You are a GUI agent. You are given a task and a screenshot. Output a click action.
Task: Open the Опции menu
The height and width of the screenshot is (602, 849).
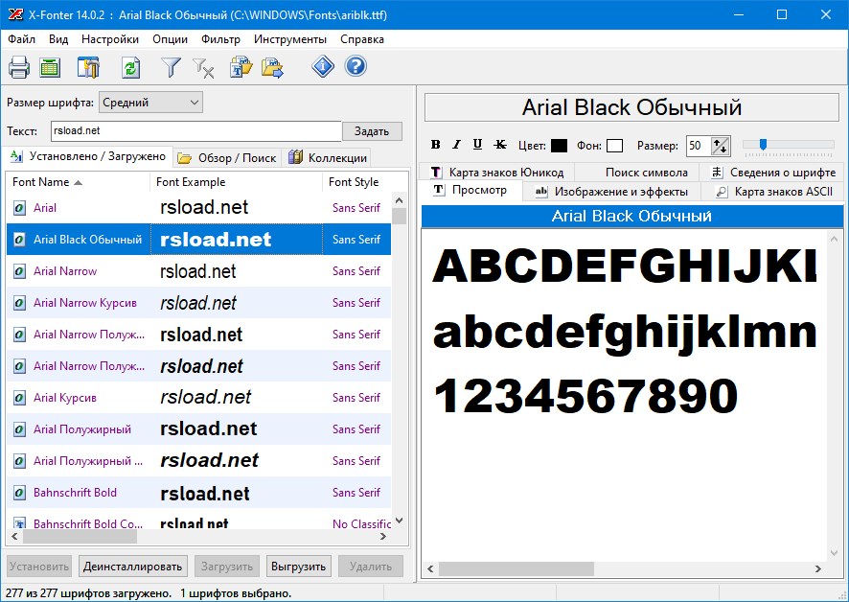coord(170,39)
